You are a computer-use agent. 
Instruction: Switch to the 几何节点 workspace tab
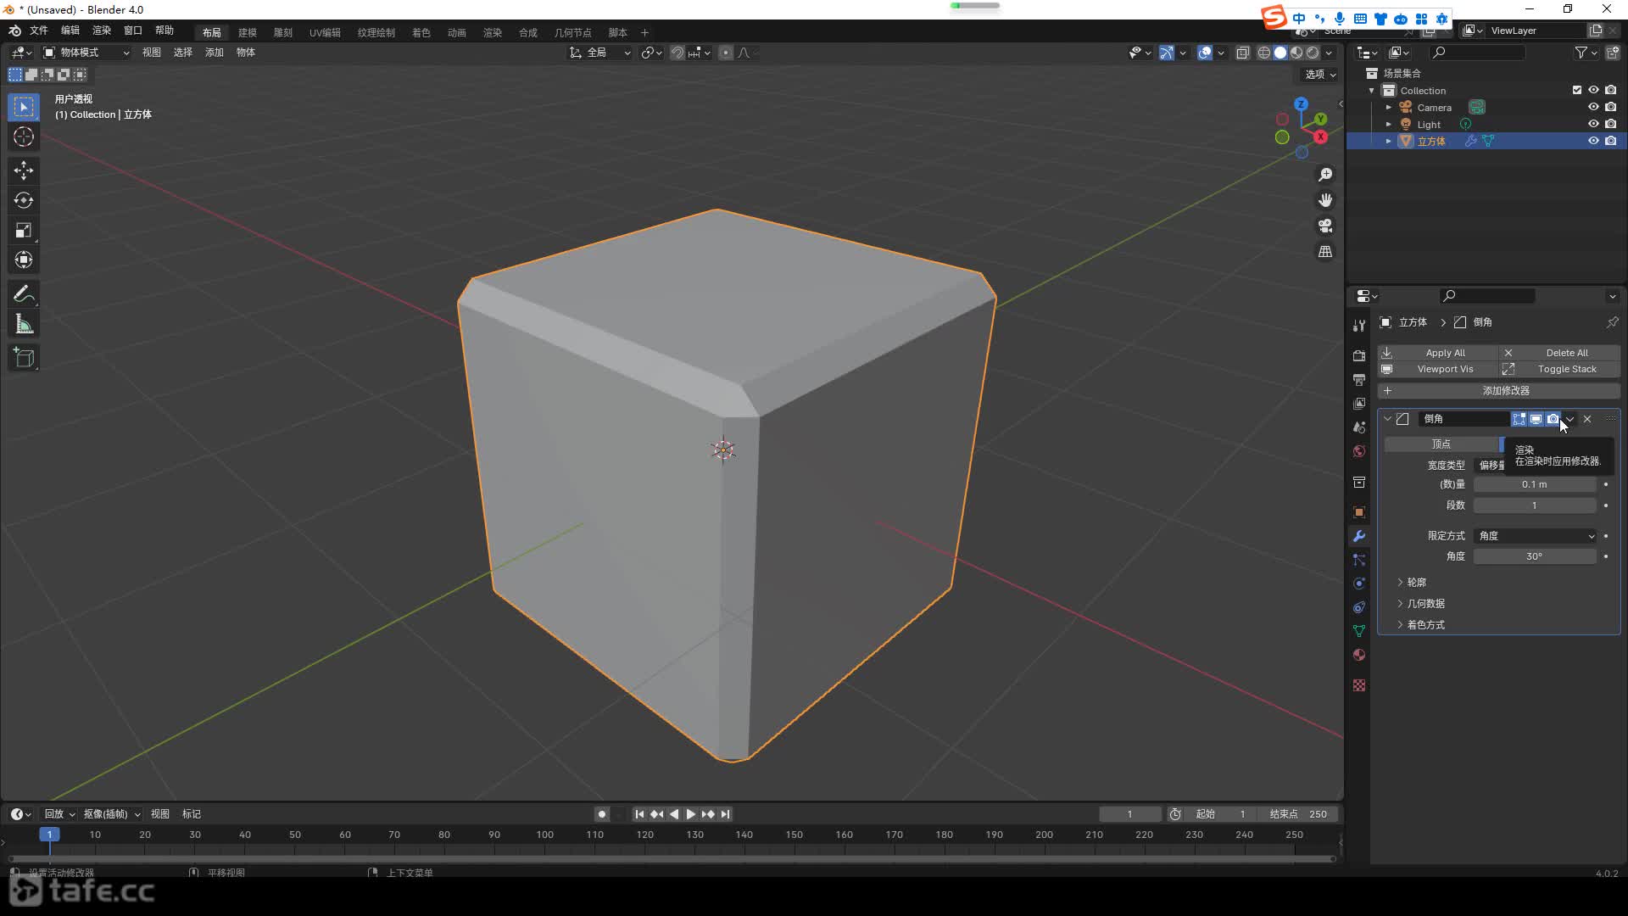573,32
